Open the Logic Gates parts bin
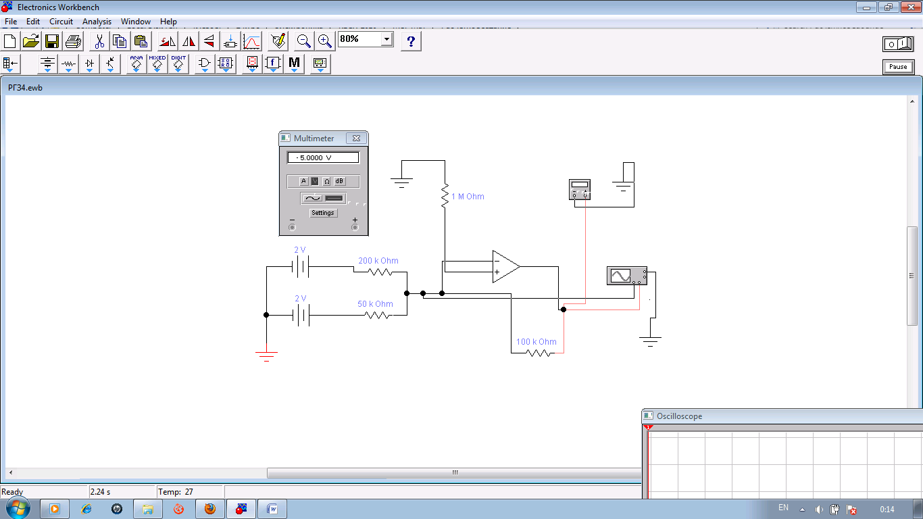Image resolution: width=923 pixels, height=519 pixels. tap(205, 64)
